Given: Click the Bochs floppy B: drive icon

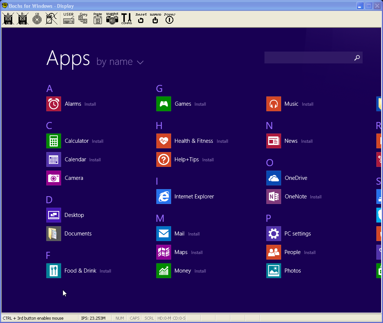Looking at the screenshot, I should 23,19.
